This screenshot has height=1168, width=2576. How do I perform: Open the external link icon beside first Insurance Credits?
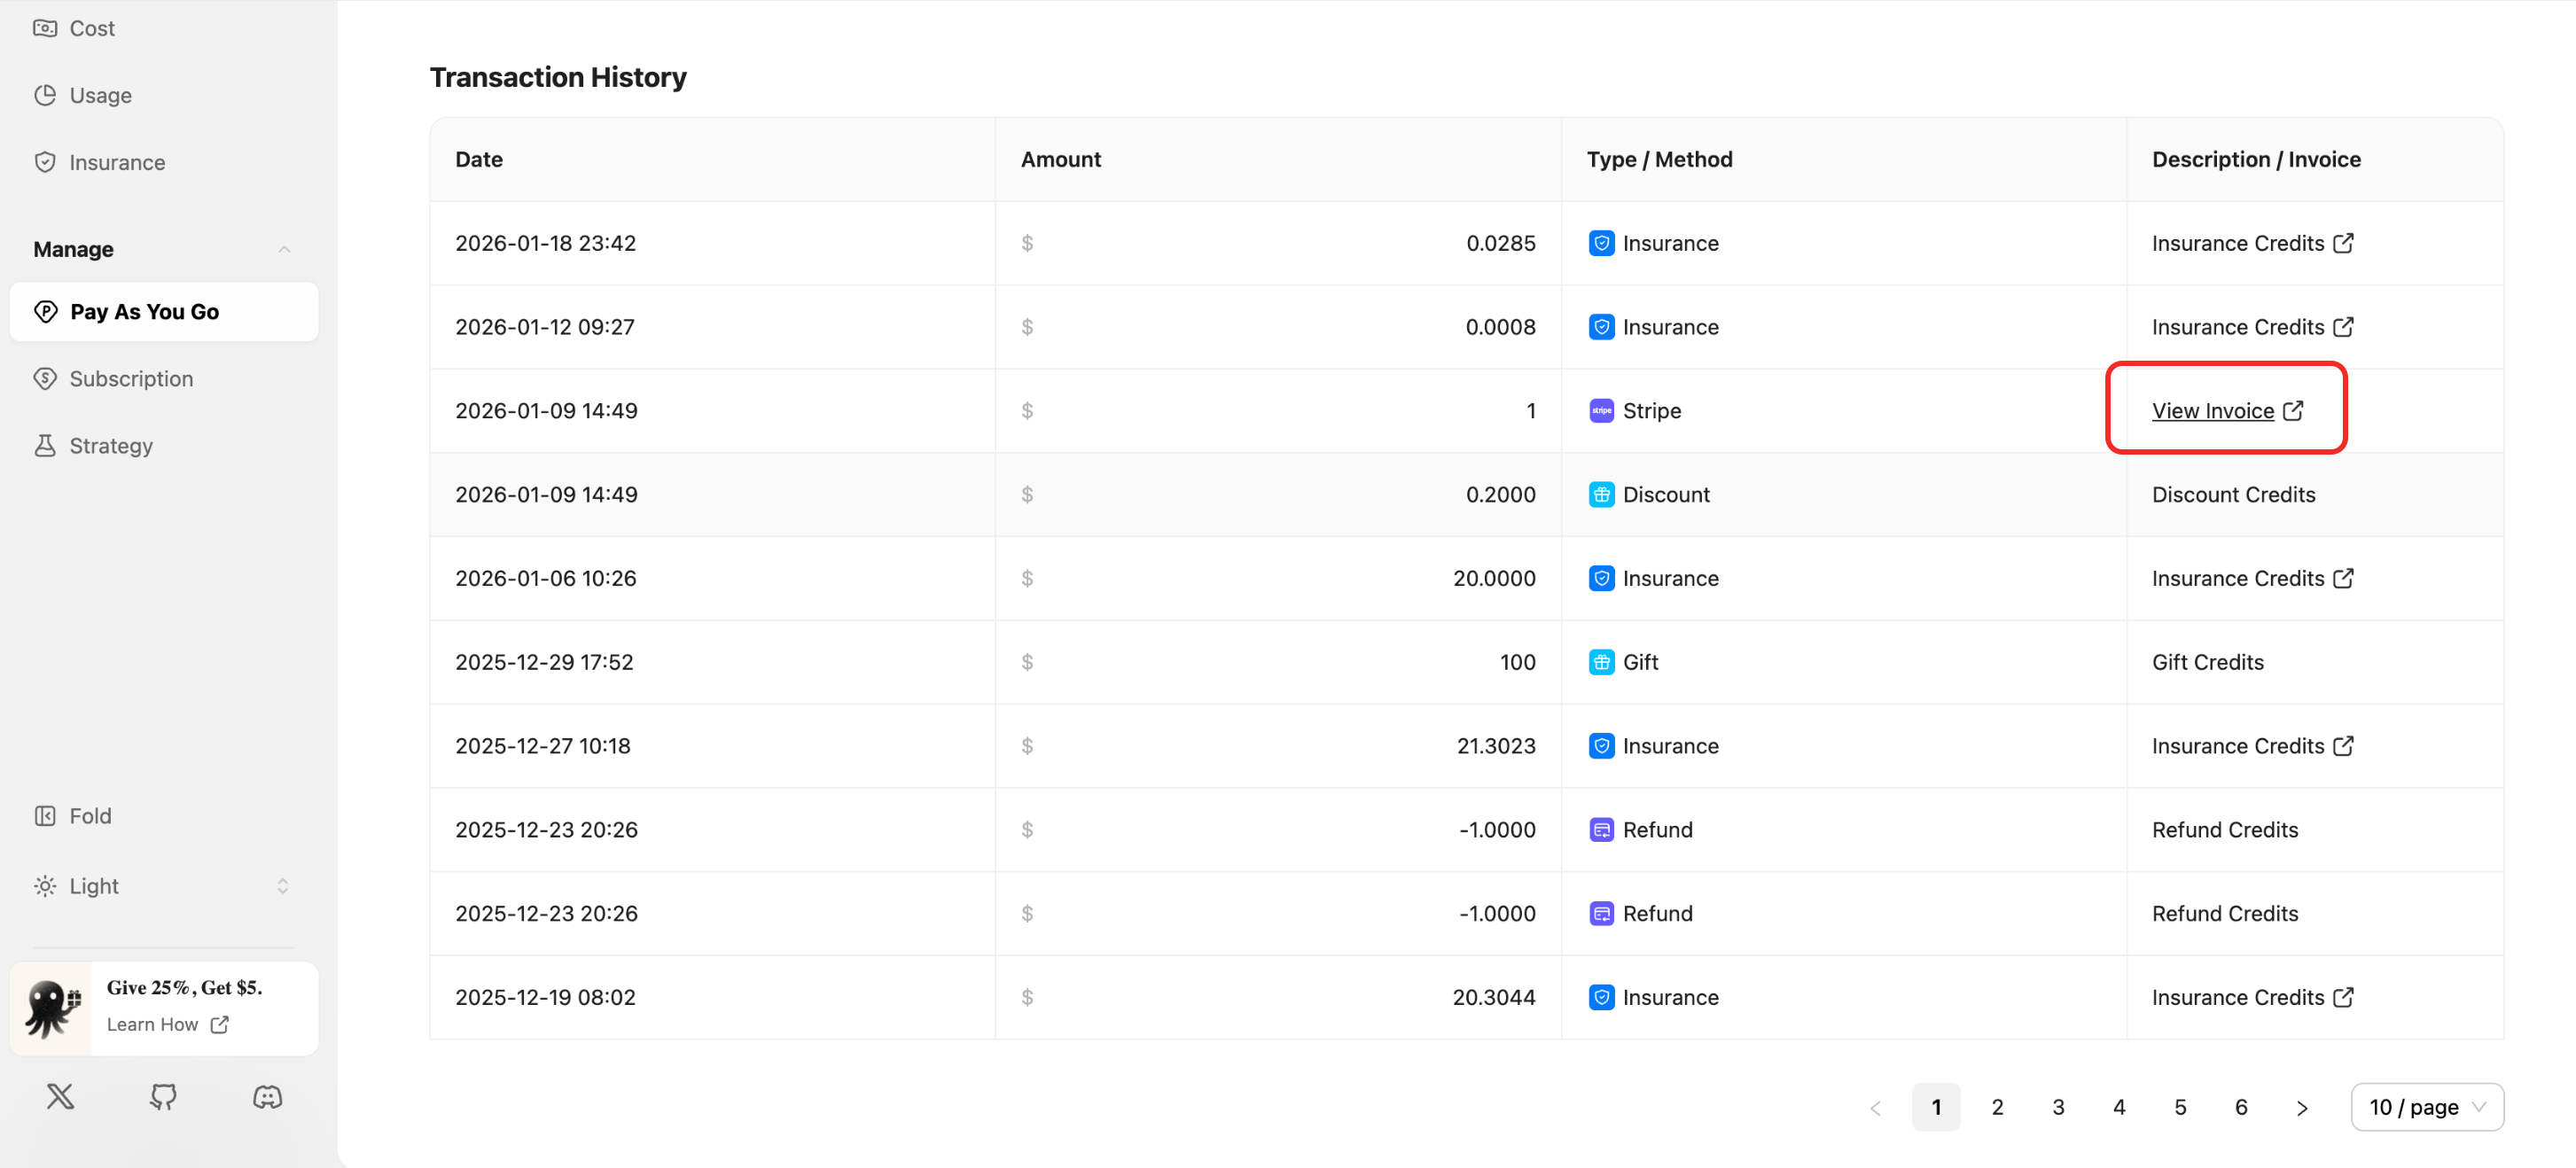(2344, 243)
